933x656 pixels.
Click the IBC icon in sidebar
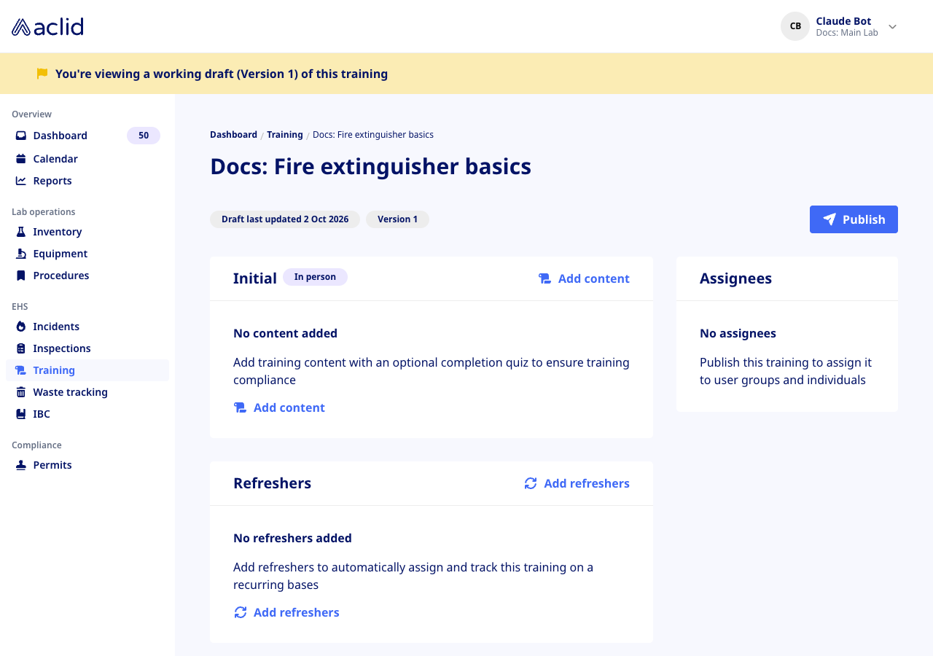coord(21,414)
